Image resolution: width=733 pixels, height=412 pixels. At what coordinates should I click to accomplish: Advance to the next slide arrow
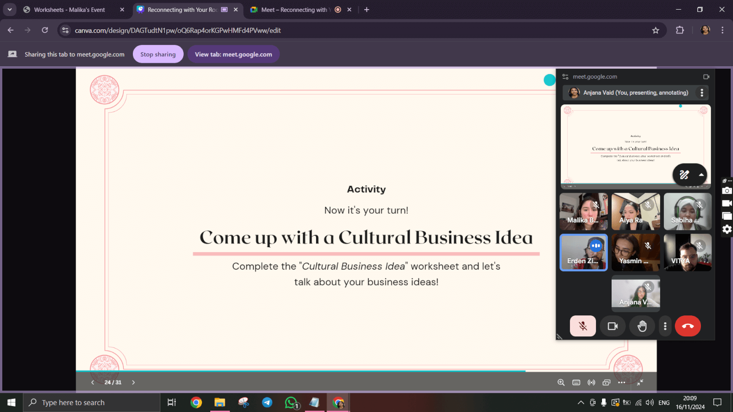pos(133,382)
